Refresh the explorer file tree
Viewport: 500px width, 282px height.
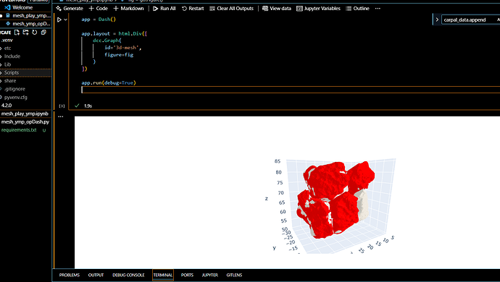click(35, 32)
